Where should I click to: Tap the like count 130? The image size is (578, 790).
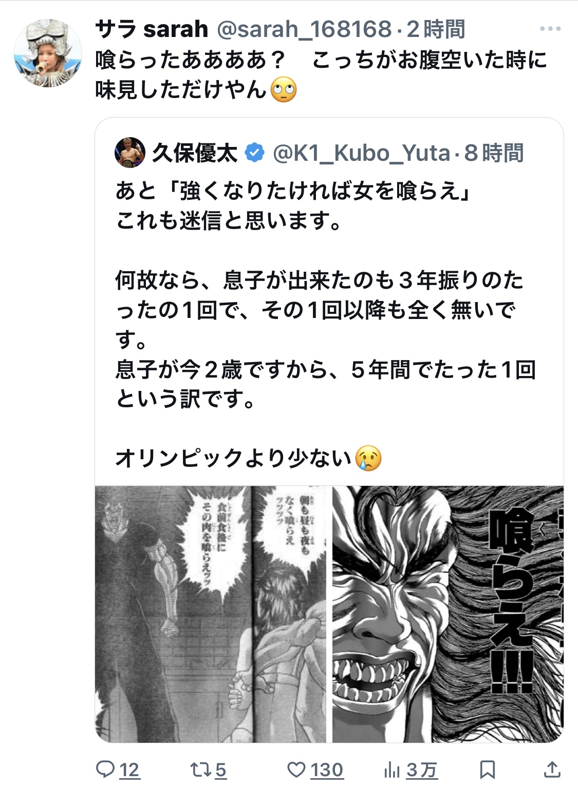point(327,770)
